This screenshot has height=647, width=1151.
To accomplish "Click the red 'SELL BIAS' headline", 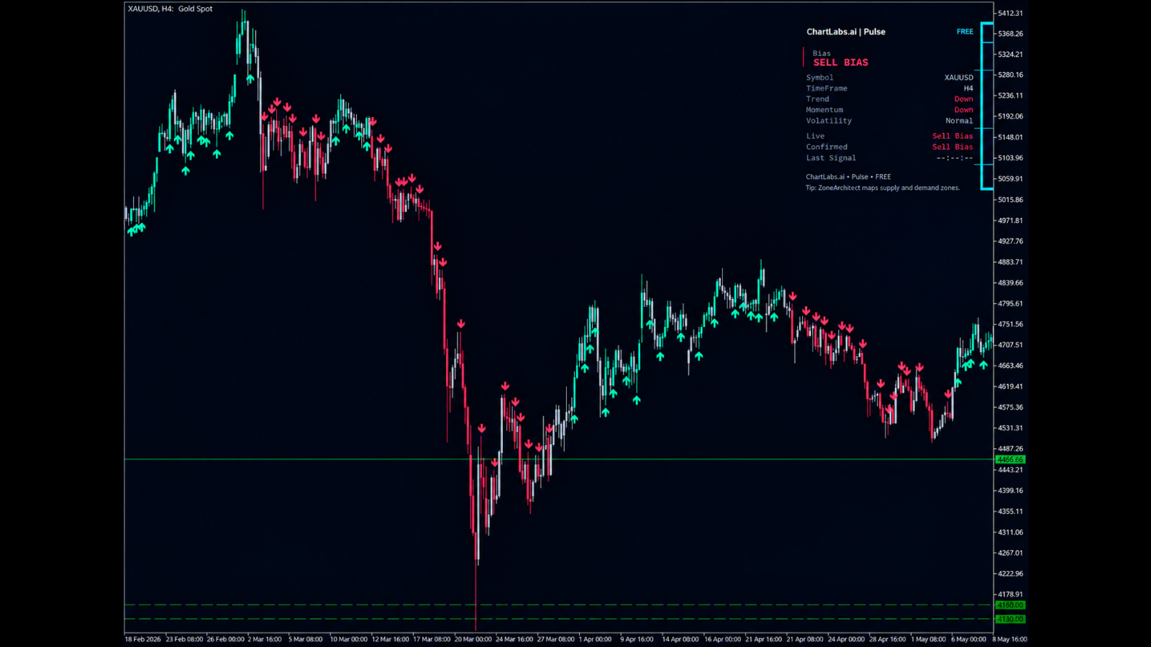I will 840,63.
